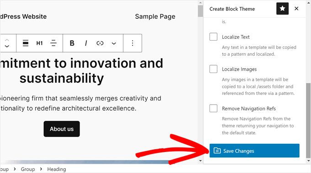Expand more rich text controls dropdown
This screenshot has height=173, width=311.
(113, 43)
